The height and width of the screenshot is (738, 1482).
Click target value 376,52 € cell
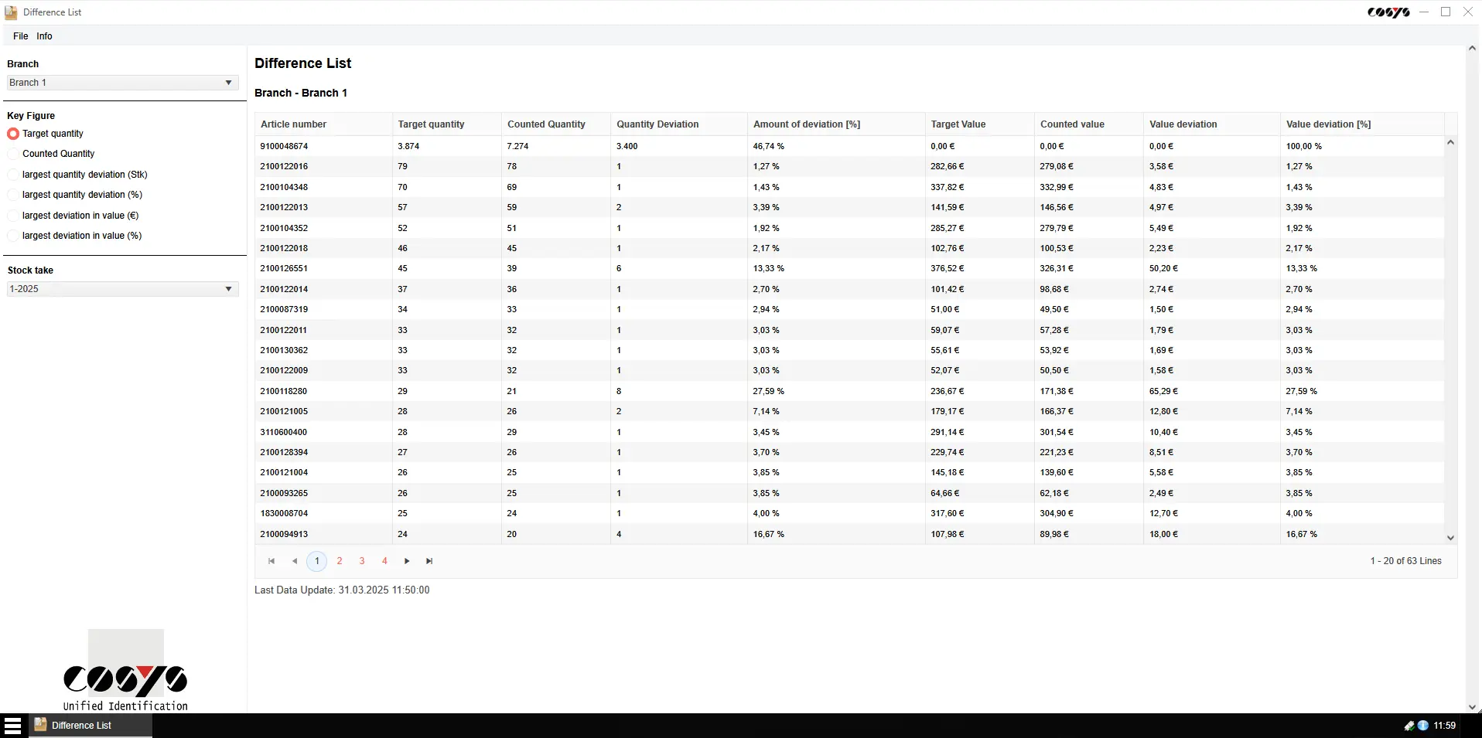point(979,268)
